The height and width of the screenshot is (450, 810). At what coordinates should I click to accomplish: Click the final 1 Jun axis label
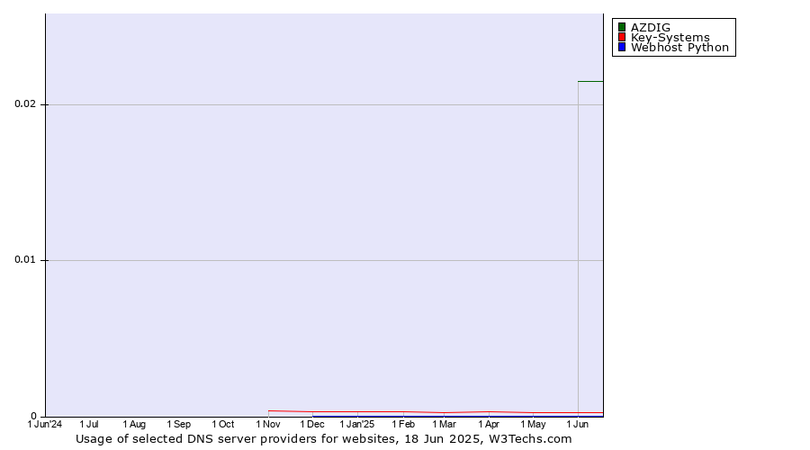(x=578, y=424)
